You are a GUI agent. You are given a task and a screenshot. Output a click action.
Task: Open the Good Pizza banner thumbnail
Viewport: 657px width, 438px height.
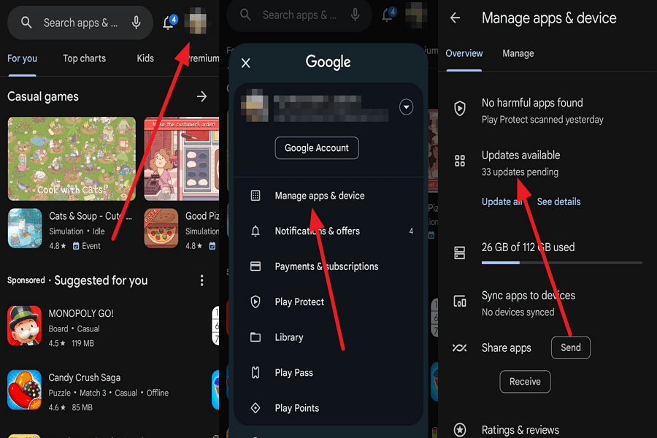click(x=182, y=159)
